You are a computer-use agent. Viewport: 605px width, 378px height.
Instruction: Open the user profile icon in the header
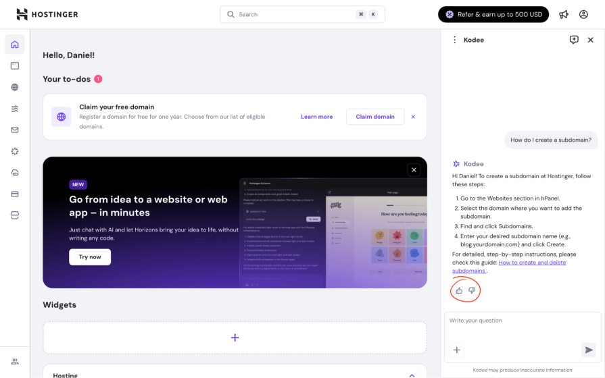click(583, 14)
